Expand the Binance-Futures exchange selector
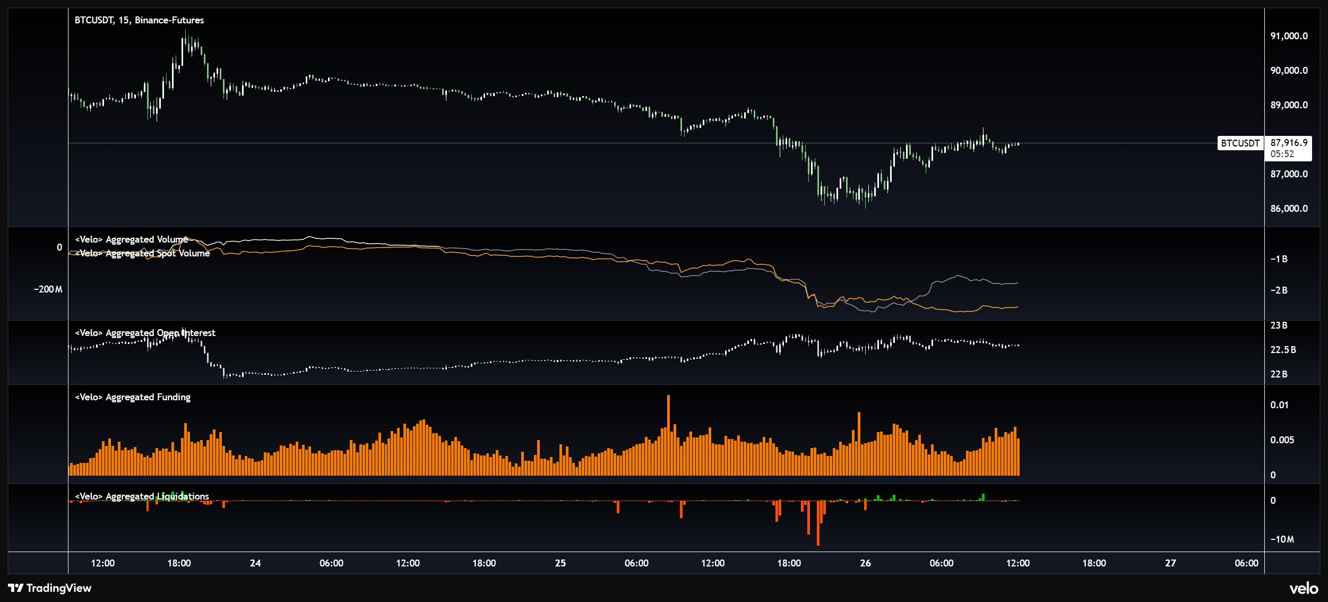 click(x=170, y=21)
